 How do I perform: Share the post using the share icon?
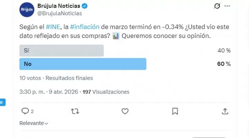point(225,111)
